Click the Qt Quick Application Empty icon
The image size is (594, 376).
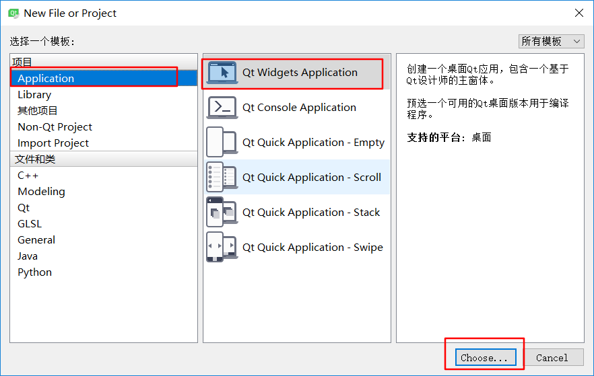click(222, 142)
